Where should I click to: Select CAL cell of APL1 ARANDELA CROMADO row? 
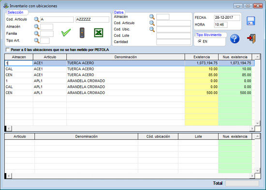pyautogui.click(x=19, y=87)
